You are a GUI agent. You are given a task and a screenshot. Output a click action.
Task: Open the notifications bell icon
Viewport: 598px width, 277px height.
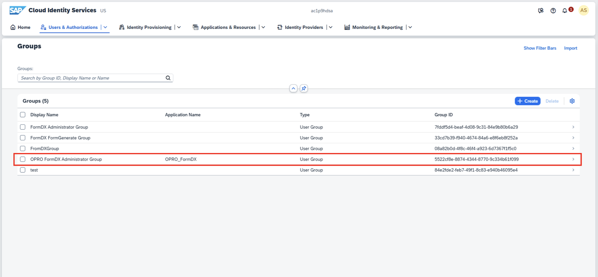[565, 11]
